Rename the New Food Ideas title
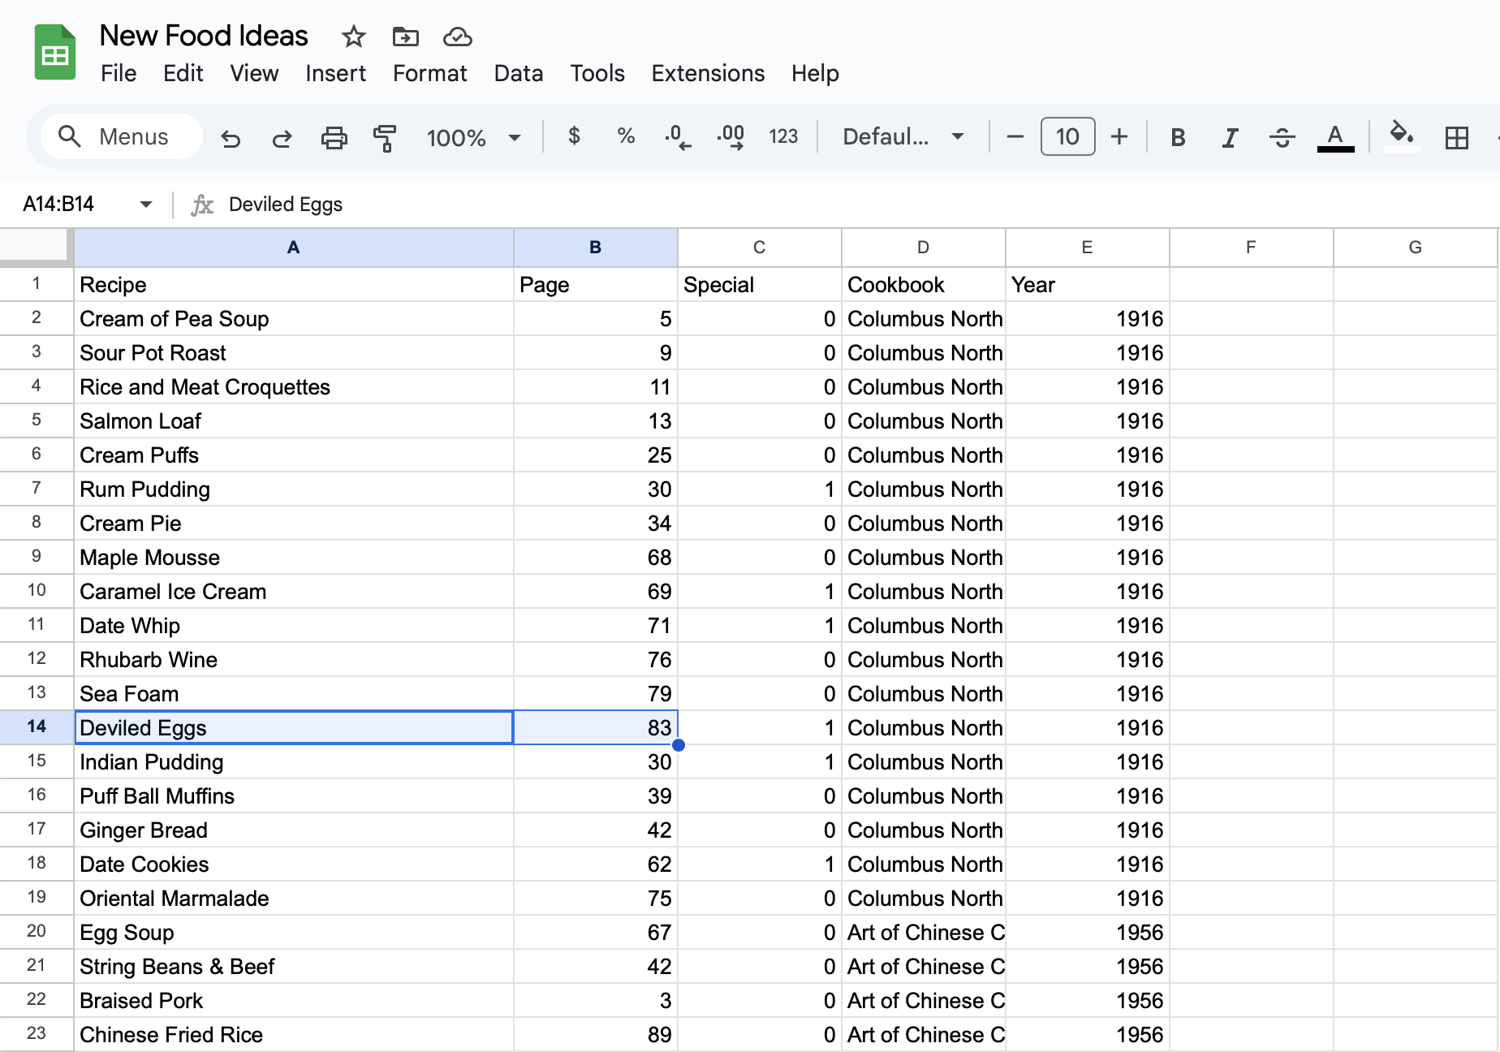Screen dimensions: 1500x1052 pyautogui.click(x=204, y=36)
